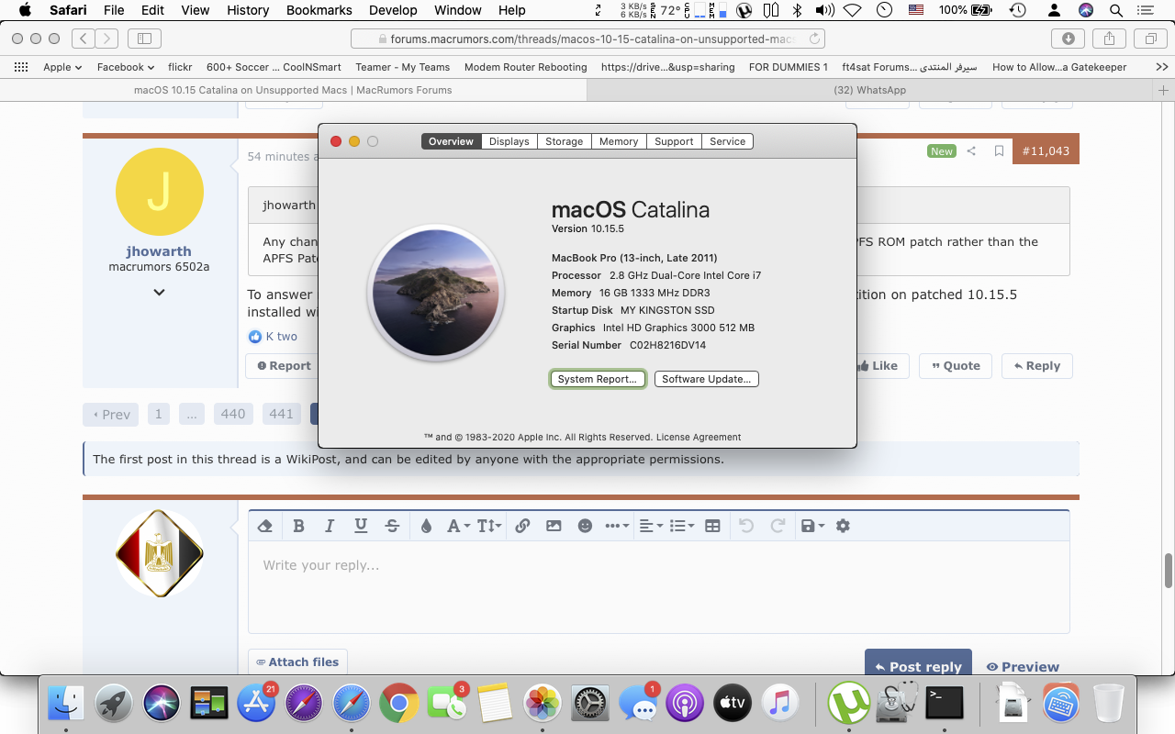Screen dimensions: 1175x734
Task: Open Podcasts from the Dock
Action: point(684,704)
